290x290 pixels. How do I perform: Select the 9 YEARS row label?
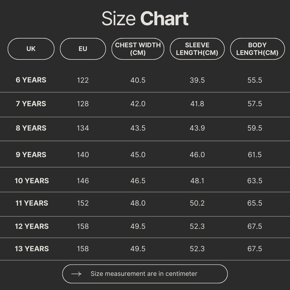tap(31, 155)
